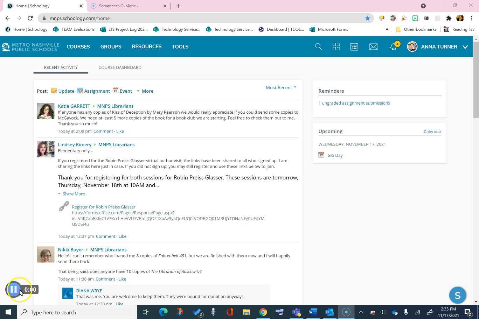Click the Event calendar icon in the Post bar

116,91
